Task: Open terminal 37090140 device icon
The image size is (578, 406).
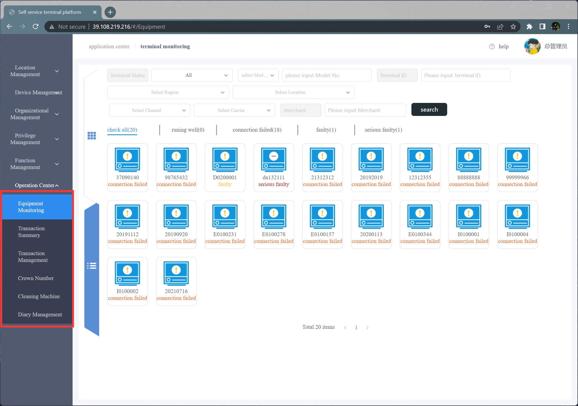Action: 127,160
